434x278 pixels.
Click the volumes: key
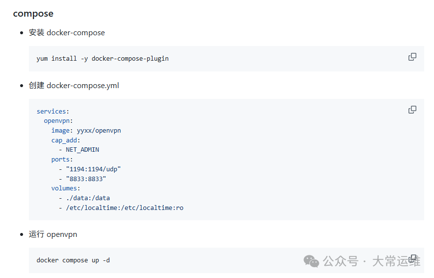pos(66,188)
